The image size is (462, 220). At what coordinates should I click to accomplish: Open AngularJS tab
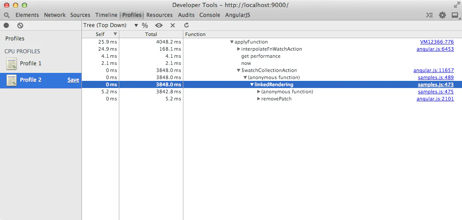click(238, 15)
